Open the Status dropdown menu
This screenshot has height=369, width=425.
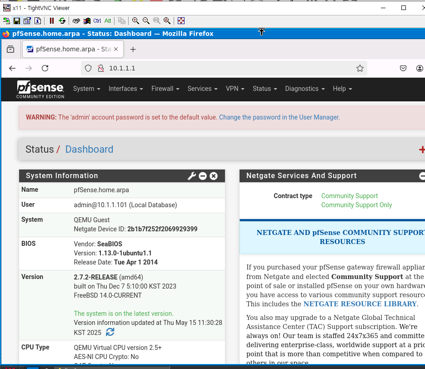coord(265,89)
